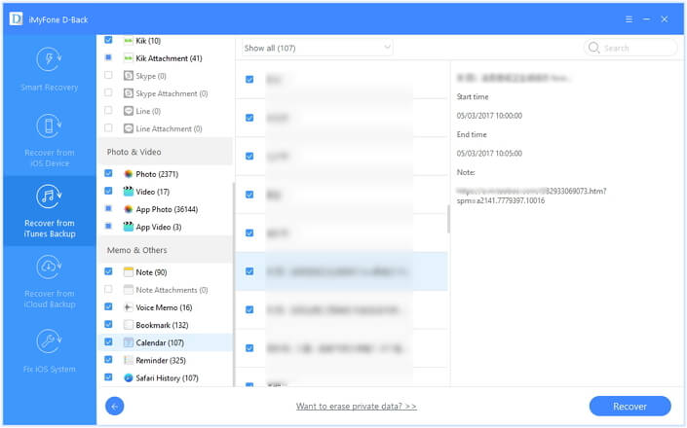Click the round back arrow button
This screenshot has height=428, width=687.
click(114, 407)
